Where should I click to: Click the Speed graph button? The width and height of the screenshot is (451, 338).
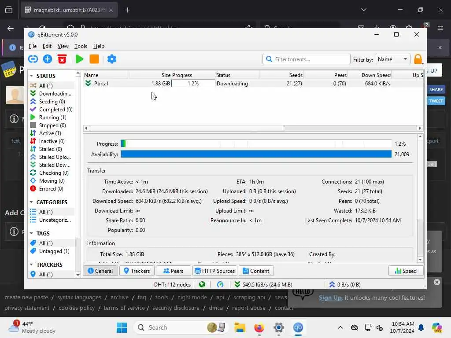pyautogui.click(x=406, y=271)
